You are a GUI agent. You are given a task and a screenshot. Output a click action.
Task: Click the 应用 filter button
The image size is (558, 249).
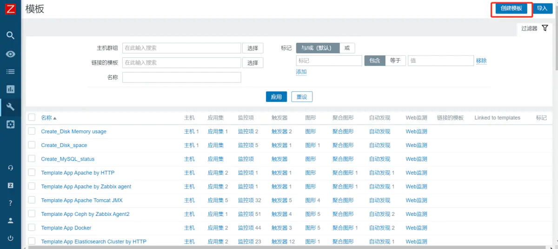[276, 97]
